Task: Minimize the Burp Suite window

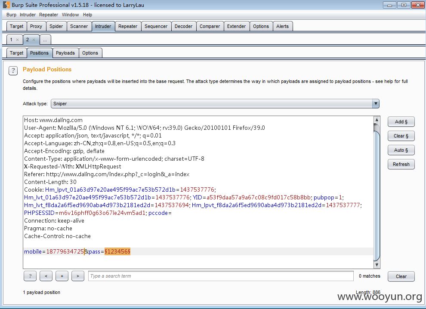Action: click(x=389, y=5)
